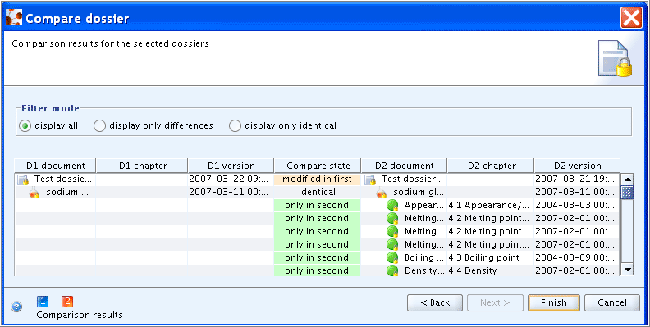Click the Test dossier icon in D1 column
The image size is (650, 327).
click(x=23, y=179)
